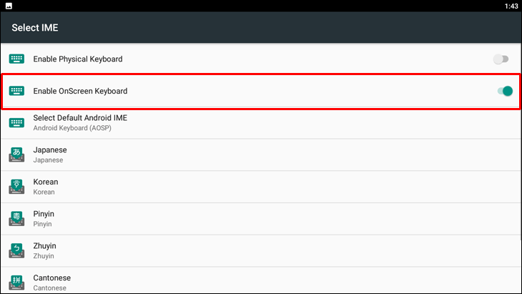Click the Zhuyin IME icon
522x294 pixels.
[x=16, y=250]
